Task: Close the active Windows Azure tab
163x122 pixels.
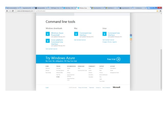Action: coord(89,8)
